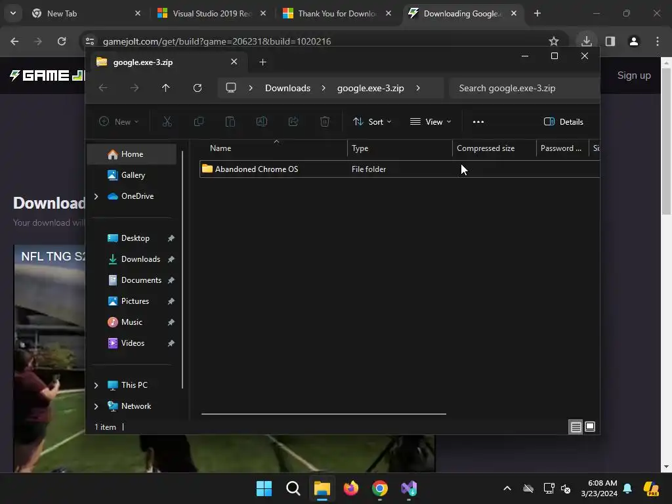Viewport: 672px width, 504px height.
Task: Reload the Game Jolt page in Chrome
Action: (x=62, y=41)
